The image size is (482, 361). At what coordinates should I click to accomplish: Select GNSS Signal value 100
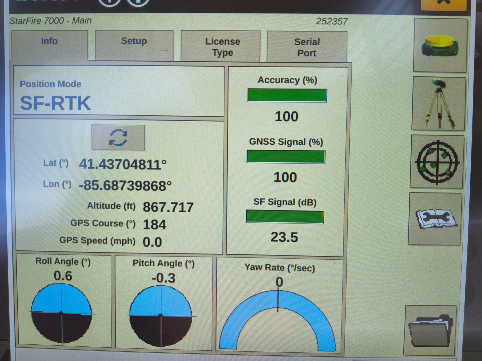coord(285,177)
